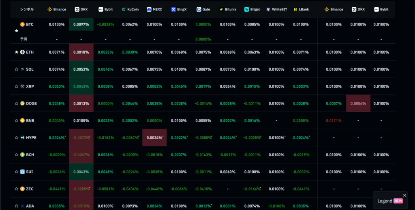The height and width of the screenshot is (210, 415).
Task: Add SOL to favorites with star
Action: 17,69
